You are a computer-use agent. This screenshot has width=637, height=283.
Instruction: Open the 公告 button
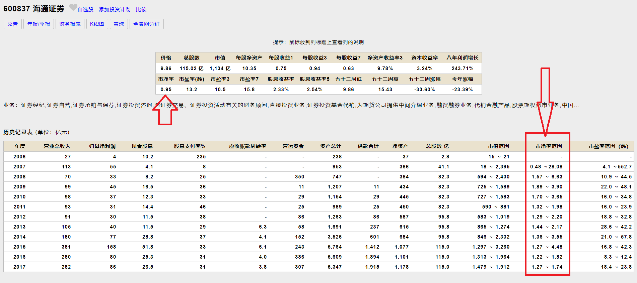pyautogui.click(x=13, y=24)
